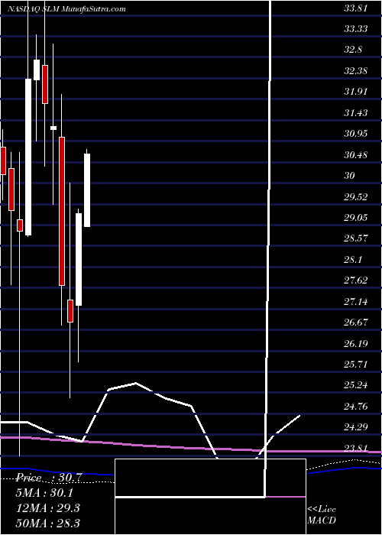Screen dimensions: 382x535
Task: Select the 26.67 price label
Action: 356,323
